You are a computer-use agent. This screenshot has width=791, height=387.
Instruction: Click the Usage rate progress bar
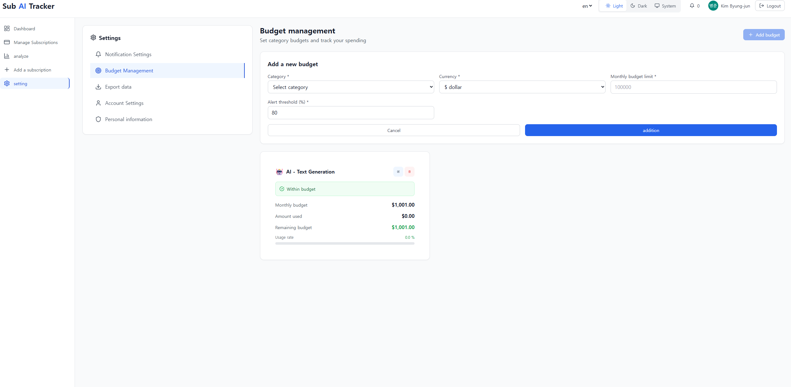point(345,243)
